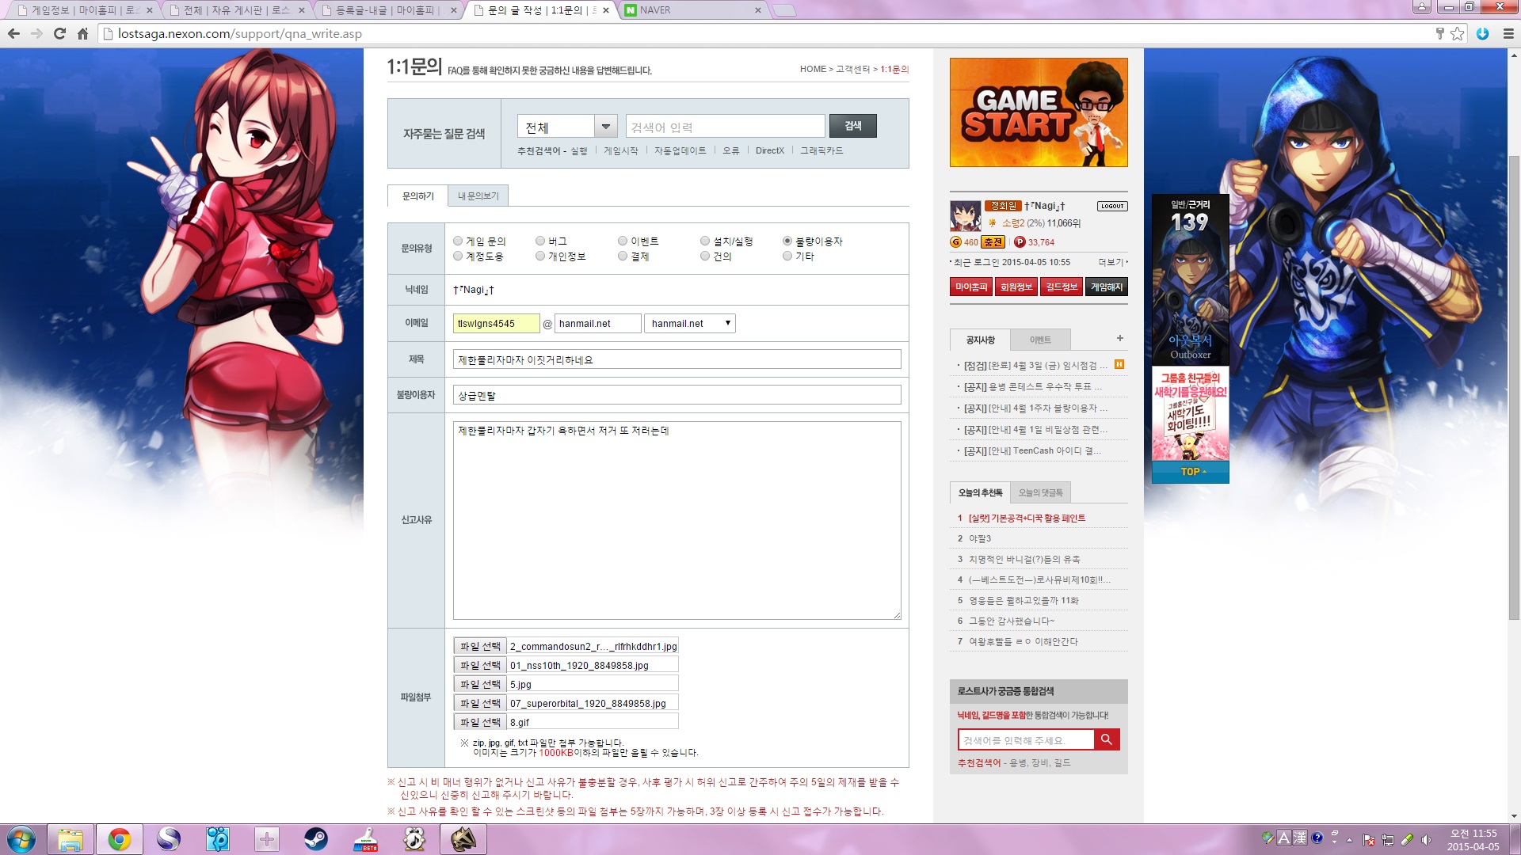Click inside the 신고사유 text area
Screen dimensions: 1521x855
[677, 520]
